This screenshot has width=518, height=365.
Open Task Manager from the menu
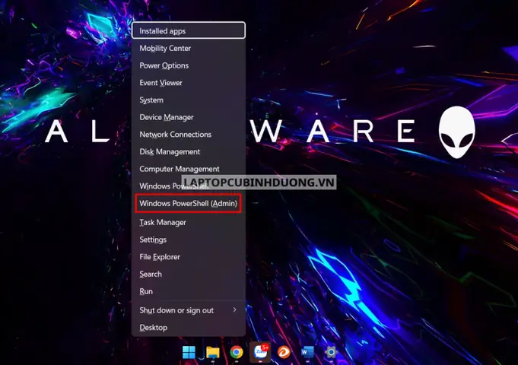[x=189, y=222]
